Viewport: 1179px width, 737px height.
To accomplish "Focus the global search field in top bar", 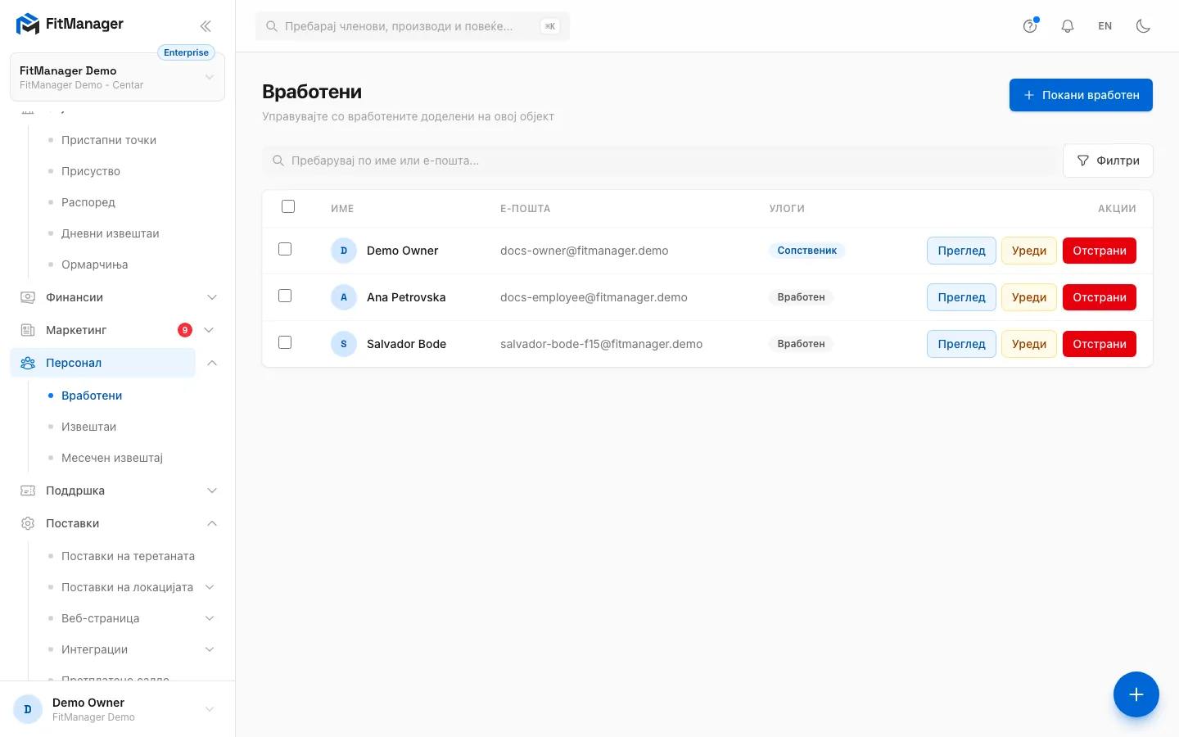I will pyautogui.click(x=413, y=26).
